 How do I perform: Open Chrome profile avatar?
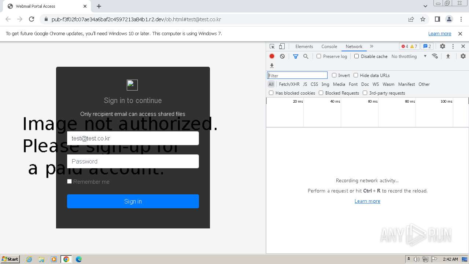[449, 19]
